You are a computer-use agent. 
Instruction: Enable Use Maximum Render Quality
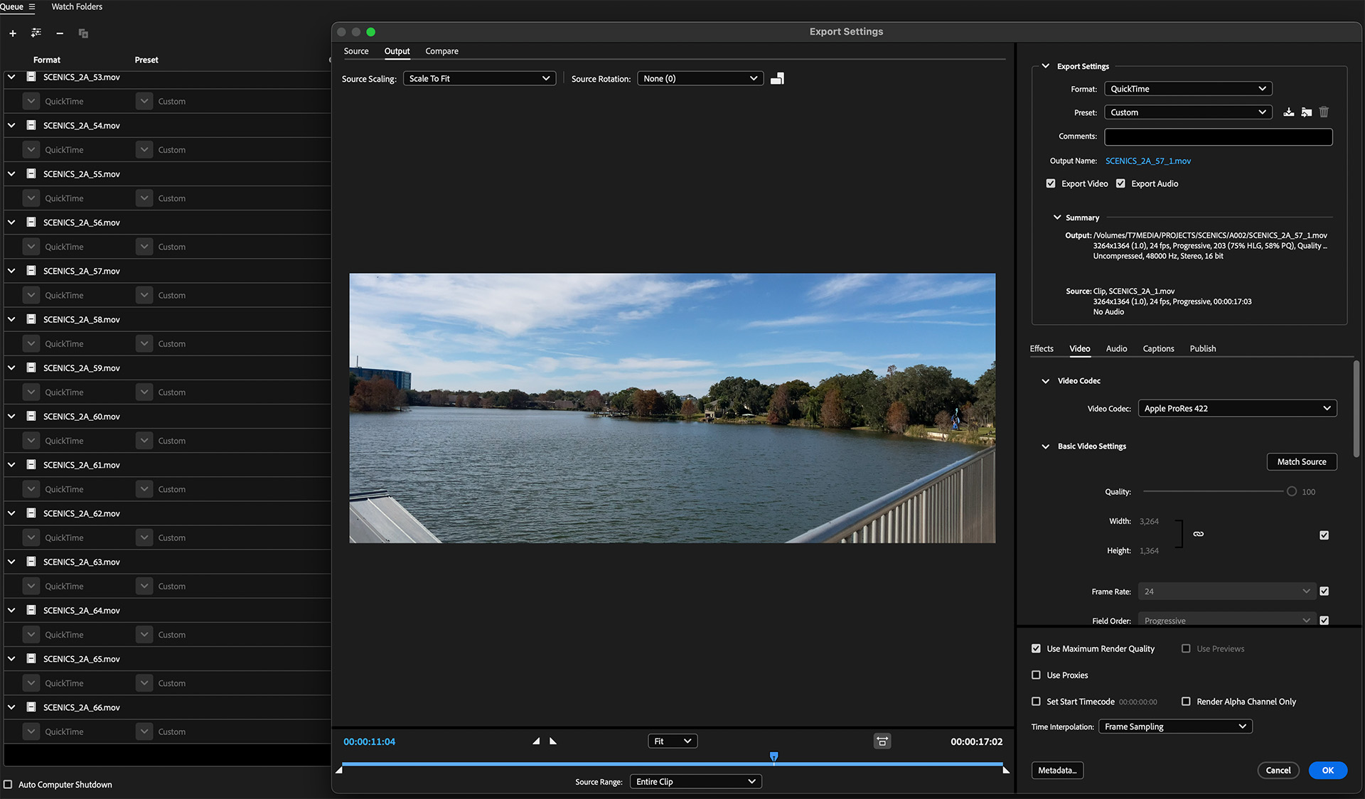(x=1036, y=648)
